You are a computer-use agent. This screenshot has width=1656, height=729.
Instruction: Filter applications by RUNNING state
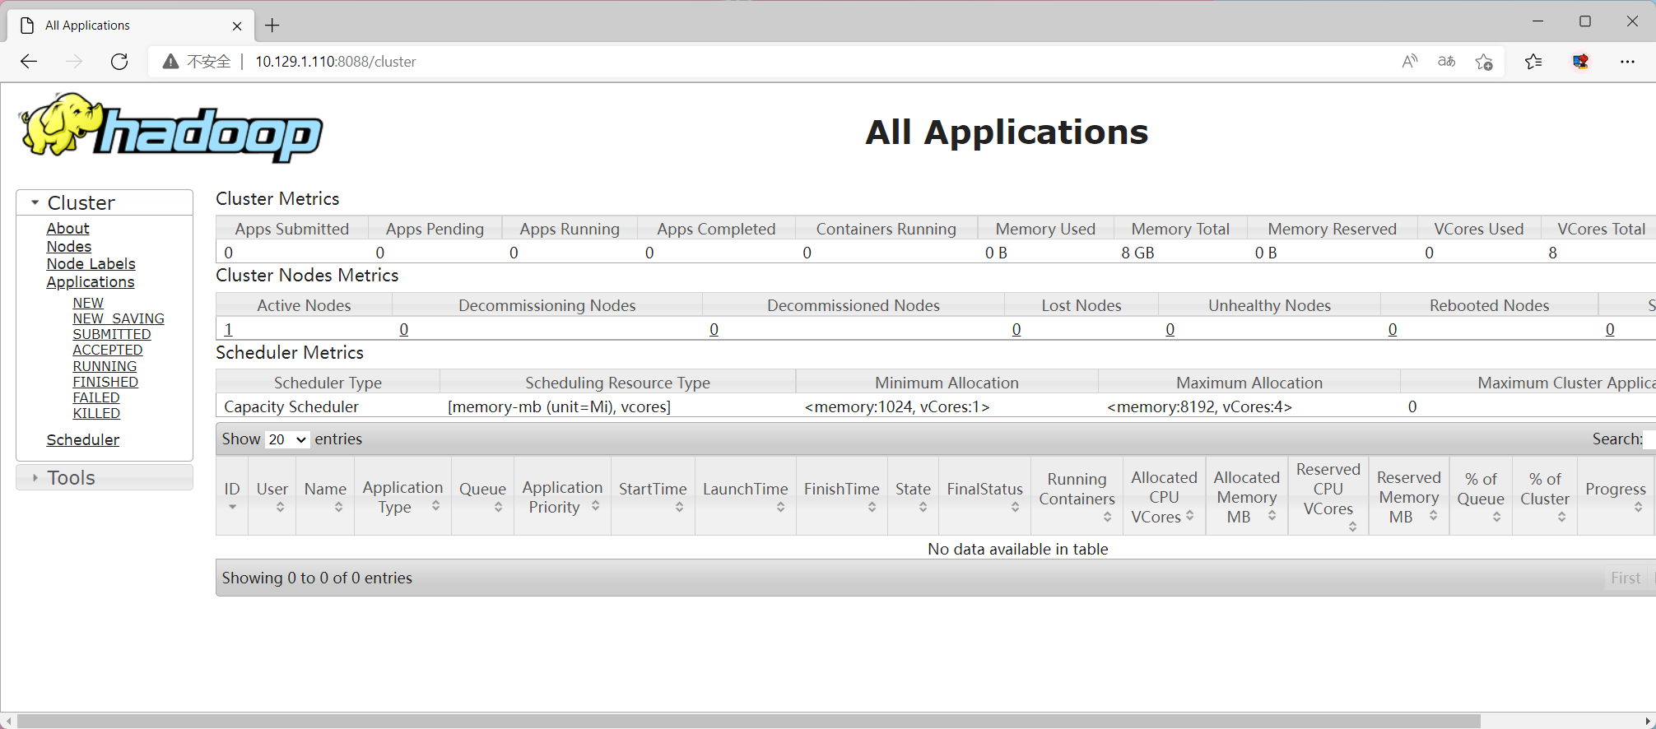tap(105, 366)
